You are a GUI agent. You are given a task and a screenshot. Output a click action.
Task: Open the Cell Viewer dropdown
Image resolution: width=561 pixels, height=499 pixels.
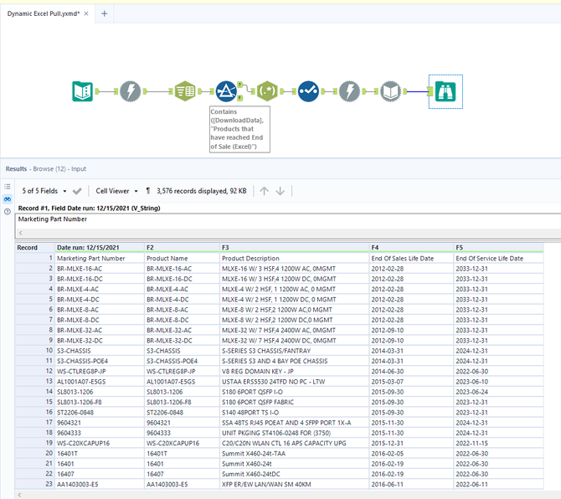point(116,191)
